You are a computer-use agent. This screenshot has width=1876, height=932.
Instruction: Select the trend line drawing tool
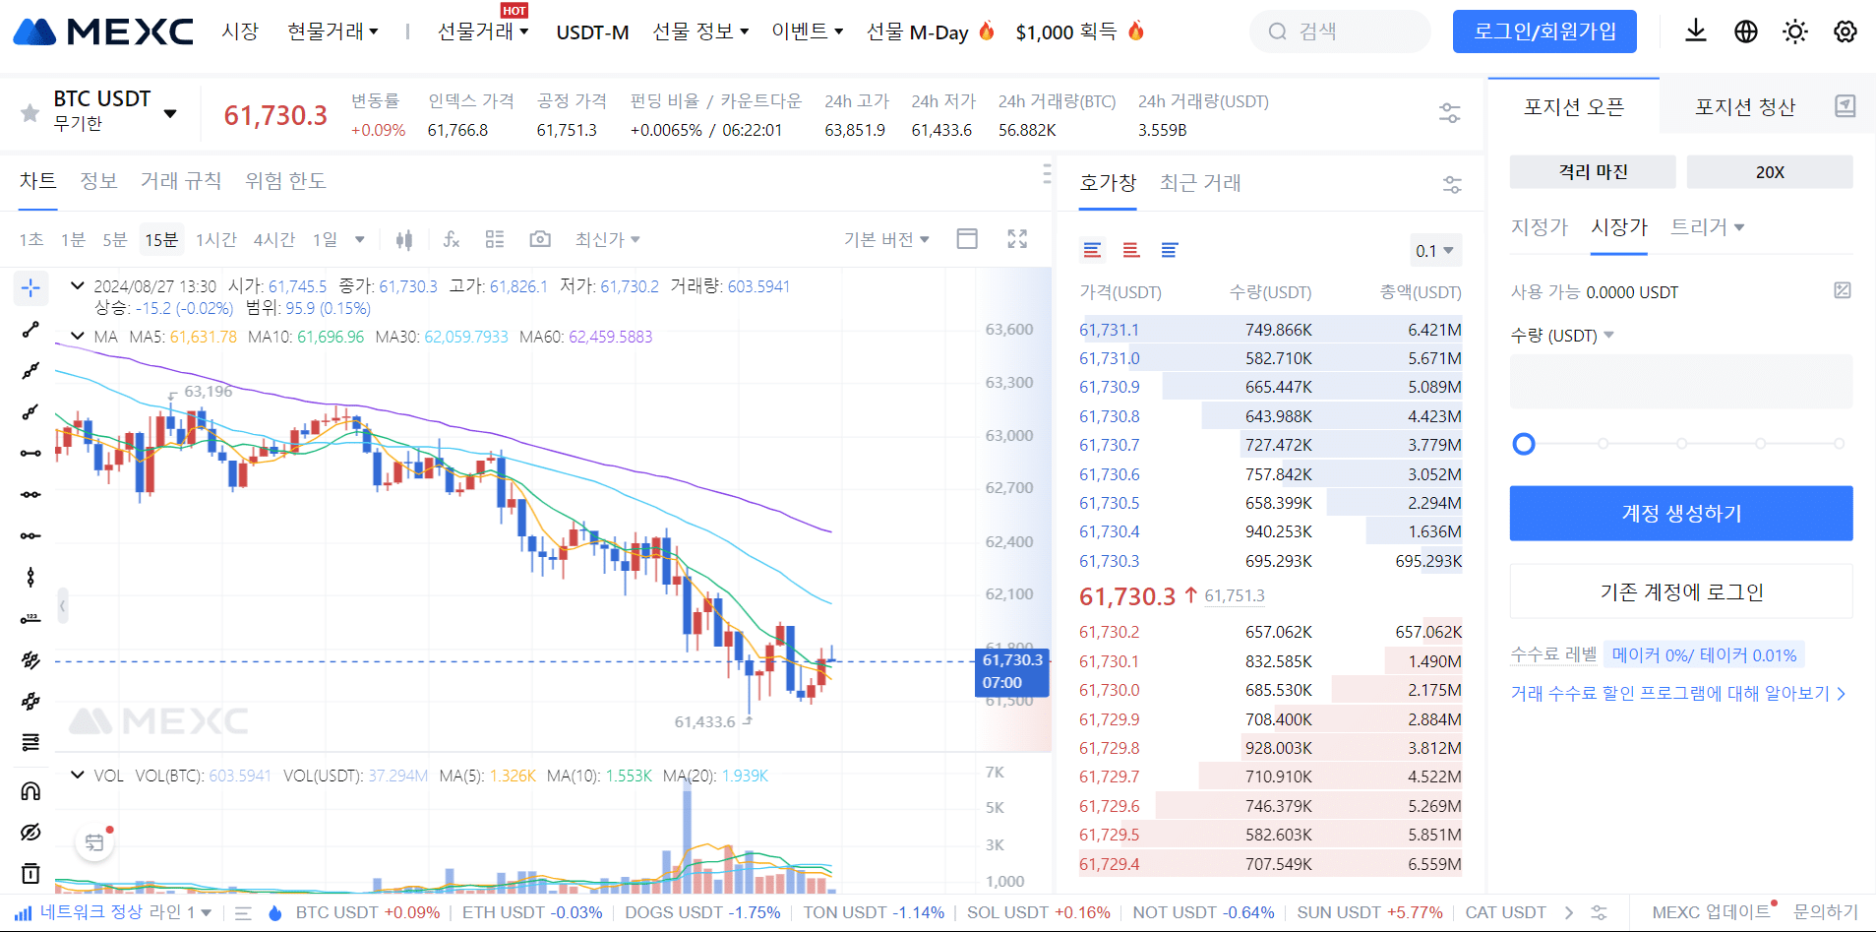(30, 329)
